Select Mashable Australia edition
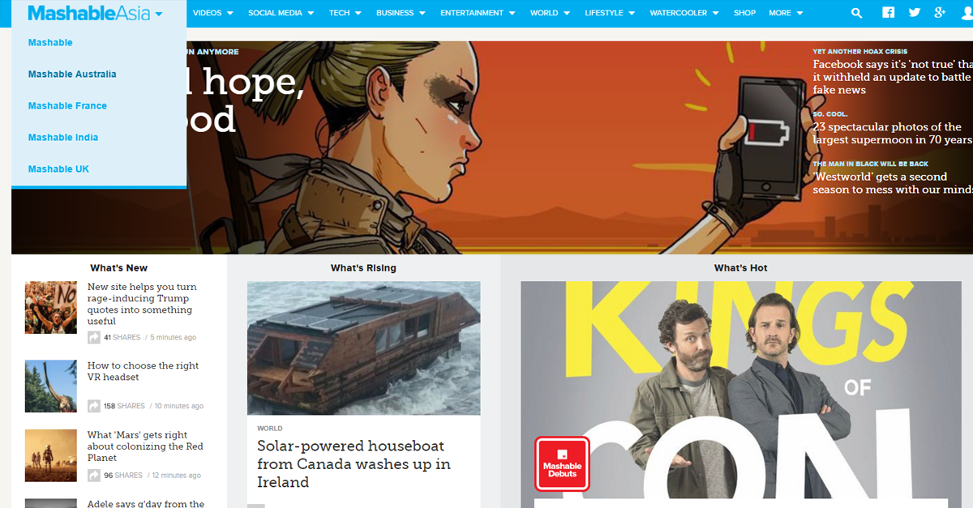 pyautogui.click(x=72, y=75)
